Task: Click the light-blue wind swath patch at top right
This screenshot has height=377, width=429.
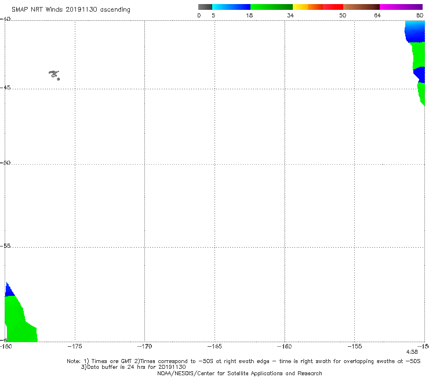Action: click(x=415, y=31)
